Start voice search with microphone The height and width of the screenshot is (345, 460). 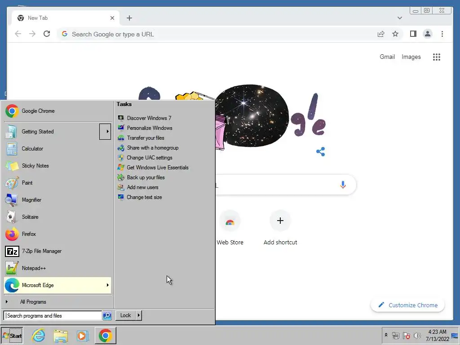point(343,185)
